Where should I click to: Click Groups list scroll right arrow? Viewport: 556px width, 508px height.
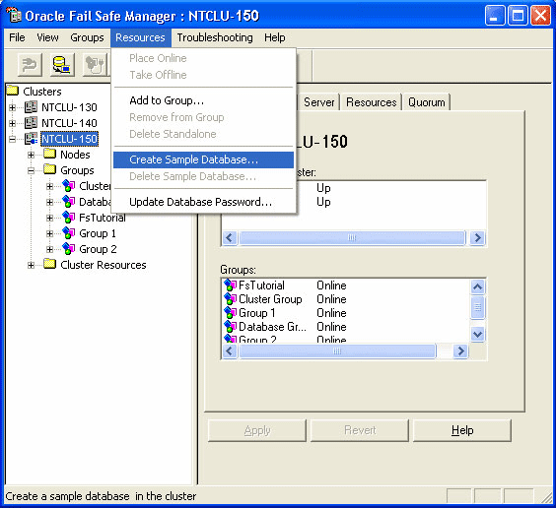tap(460, 351)
